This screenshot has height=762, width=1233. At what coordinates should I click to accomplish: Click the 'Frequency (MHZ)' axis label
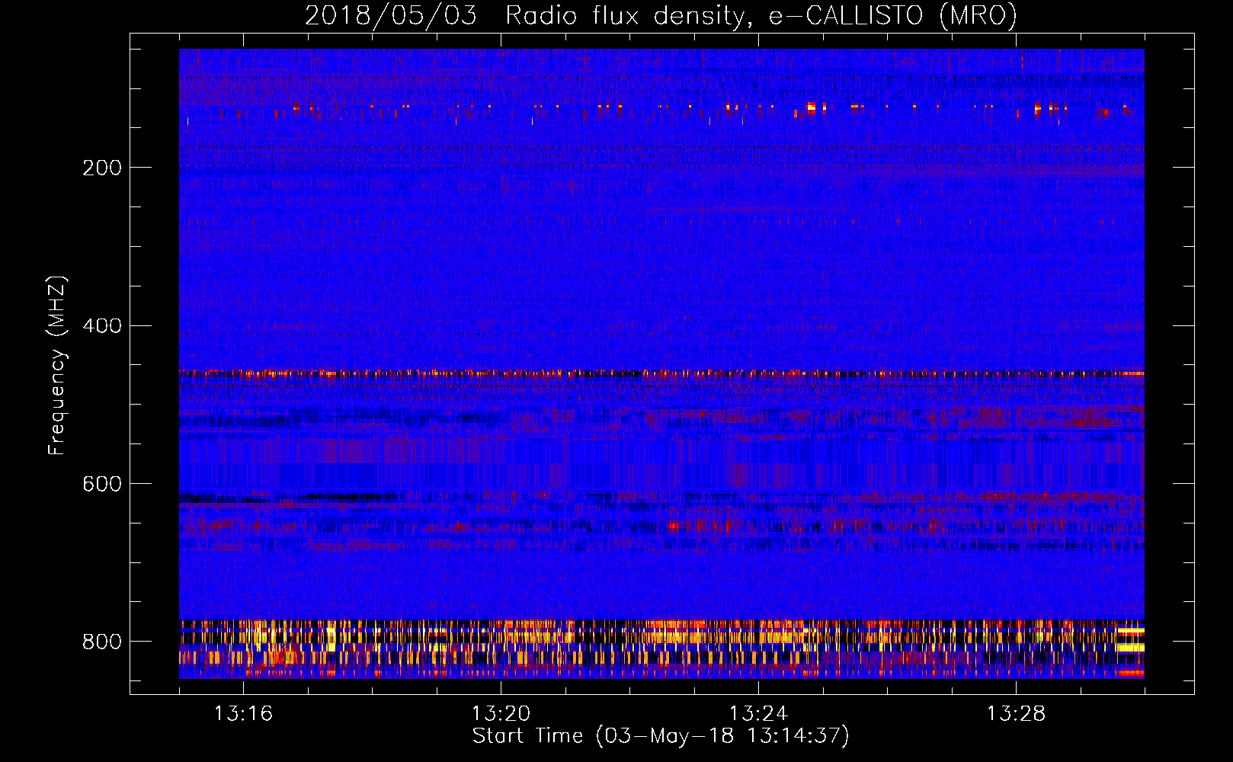(x=57, y=366)
